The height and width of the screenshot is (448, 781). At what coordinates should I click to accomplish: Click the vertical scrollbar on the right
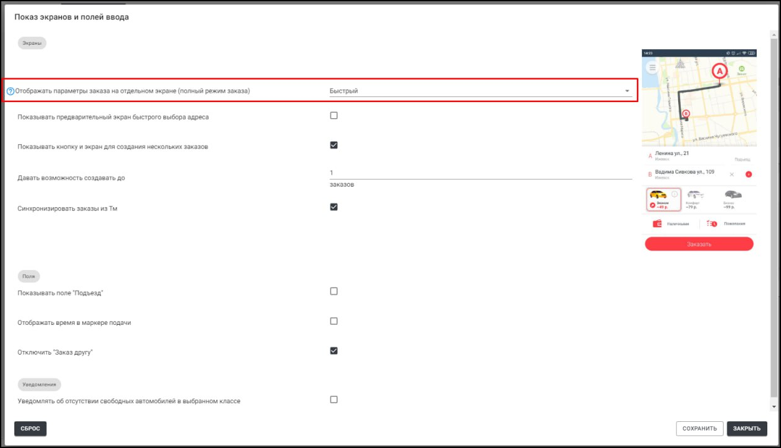tap(774, 218)
